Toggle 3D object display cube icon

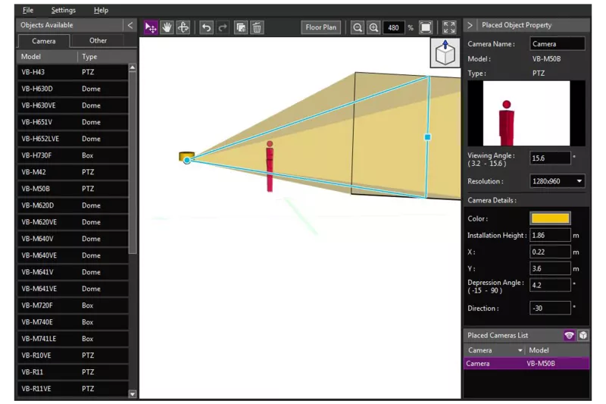pos(583,335)
